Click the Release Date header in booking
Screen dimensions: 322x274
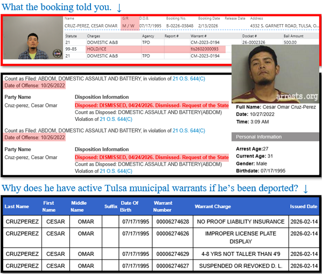coord(235,18)
